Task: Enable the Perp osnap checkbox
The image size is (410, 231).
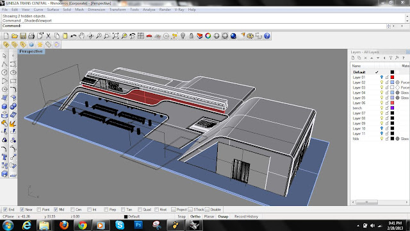Action: tap(106, 210)
